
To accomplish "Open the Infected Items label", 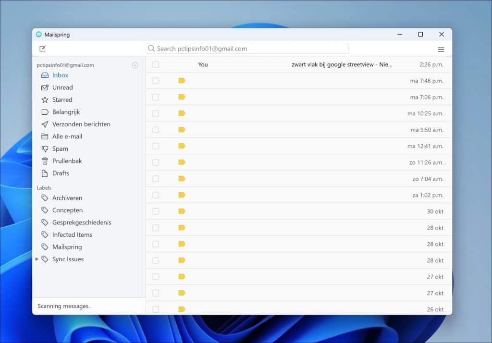I will pos(72,234).
